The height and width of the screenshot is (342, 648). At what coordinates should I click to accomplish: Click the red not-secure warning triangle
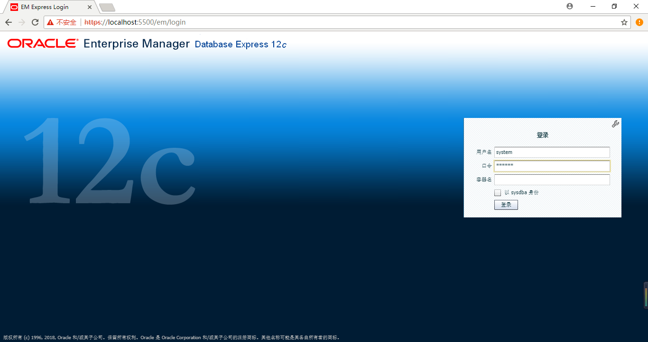pyautogui.click(x=50, y=22)
